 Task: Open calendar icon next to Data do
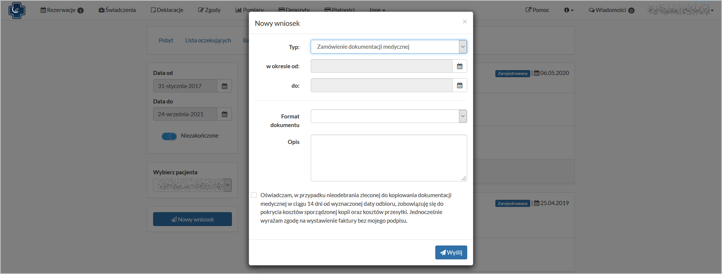tap(224, 114)
